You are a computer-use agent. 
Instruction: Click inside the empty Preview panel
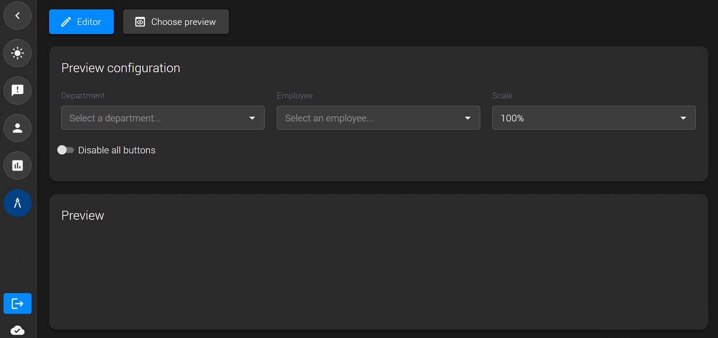pyautogui.click(x=378, y=273)
